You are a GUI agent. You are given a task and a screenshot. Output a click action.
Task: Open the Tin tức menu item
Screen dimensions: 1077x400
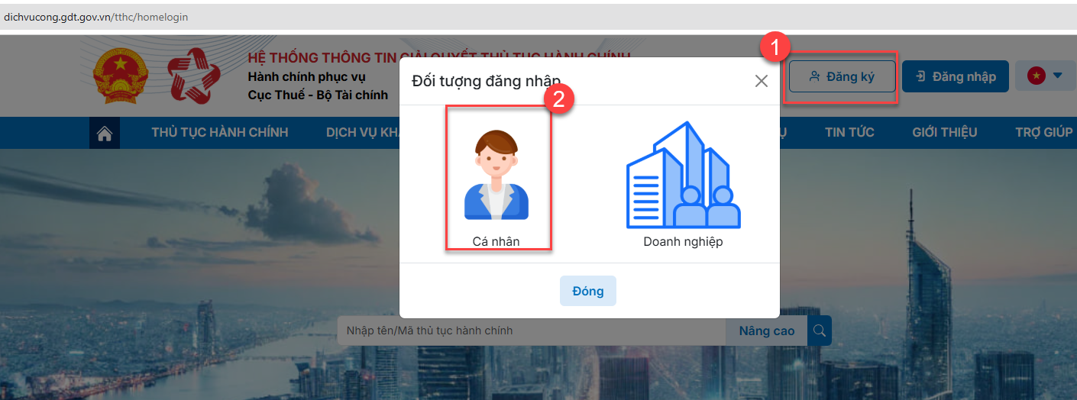click(849, 133)
